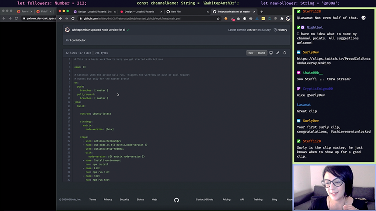Switch to Fun tab in back window
The image size is (376, 211).
pos(24,12)
